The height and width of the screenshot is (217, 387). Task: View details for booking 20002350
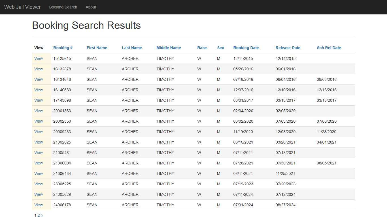[39, 121]
